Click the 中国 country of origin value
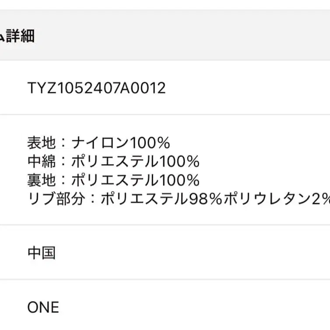This screenshot has width=330, height=330. [42, 253]
